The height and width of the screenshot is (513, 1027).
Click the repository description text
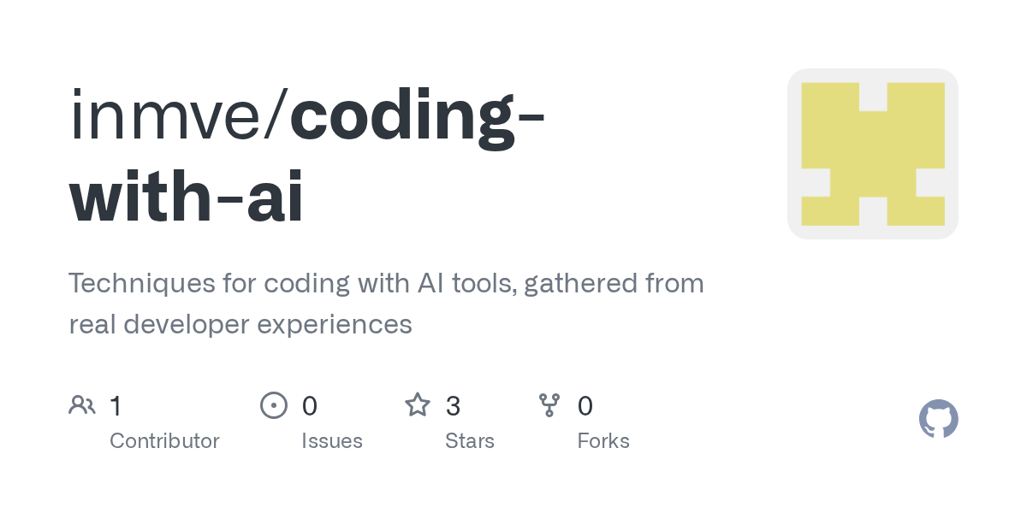(386, 304)
